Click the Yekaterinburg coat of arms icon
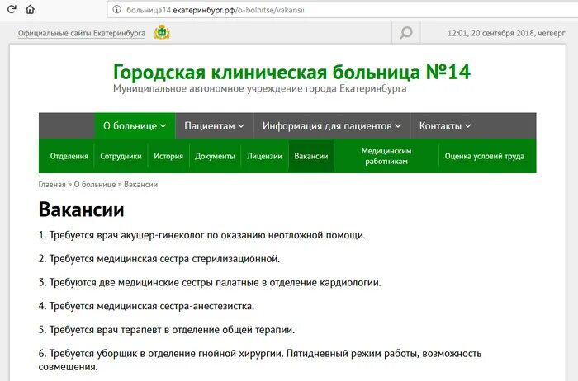 (162, 33)
